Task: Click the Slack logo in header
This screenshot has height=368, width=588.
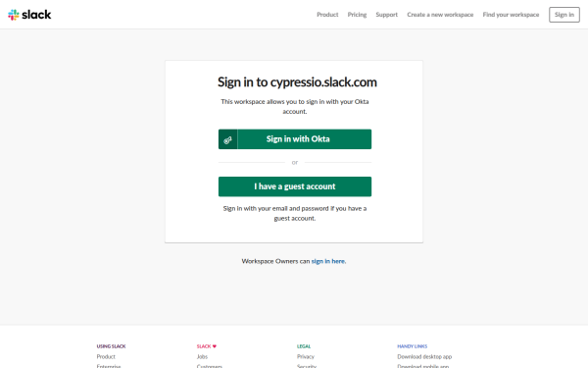Action: pyautogui.click(x=29, y=15)
